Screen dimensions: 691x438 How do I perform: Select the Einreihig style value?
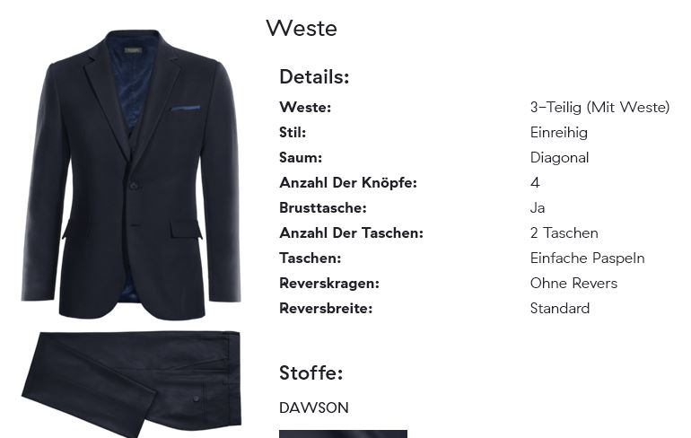pyautogui.click(x=559, y=132)
